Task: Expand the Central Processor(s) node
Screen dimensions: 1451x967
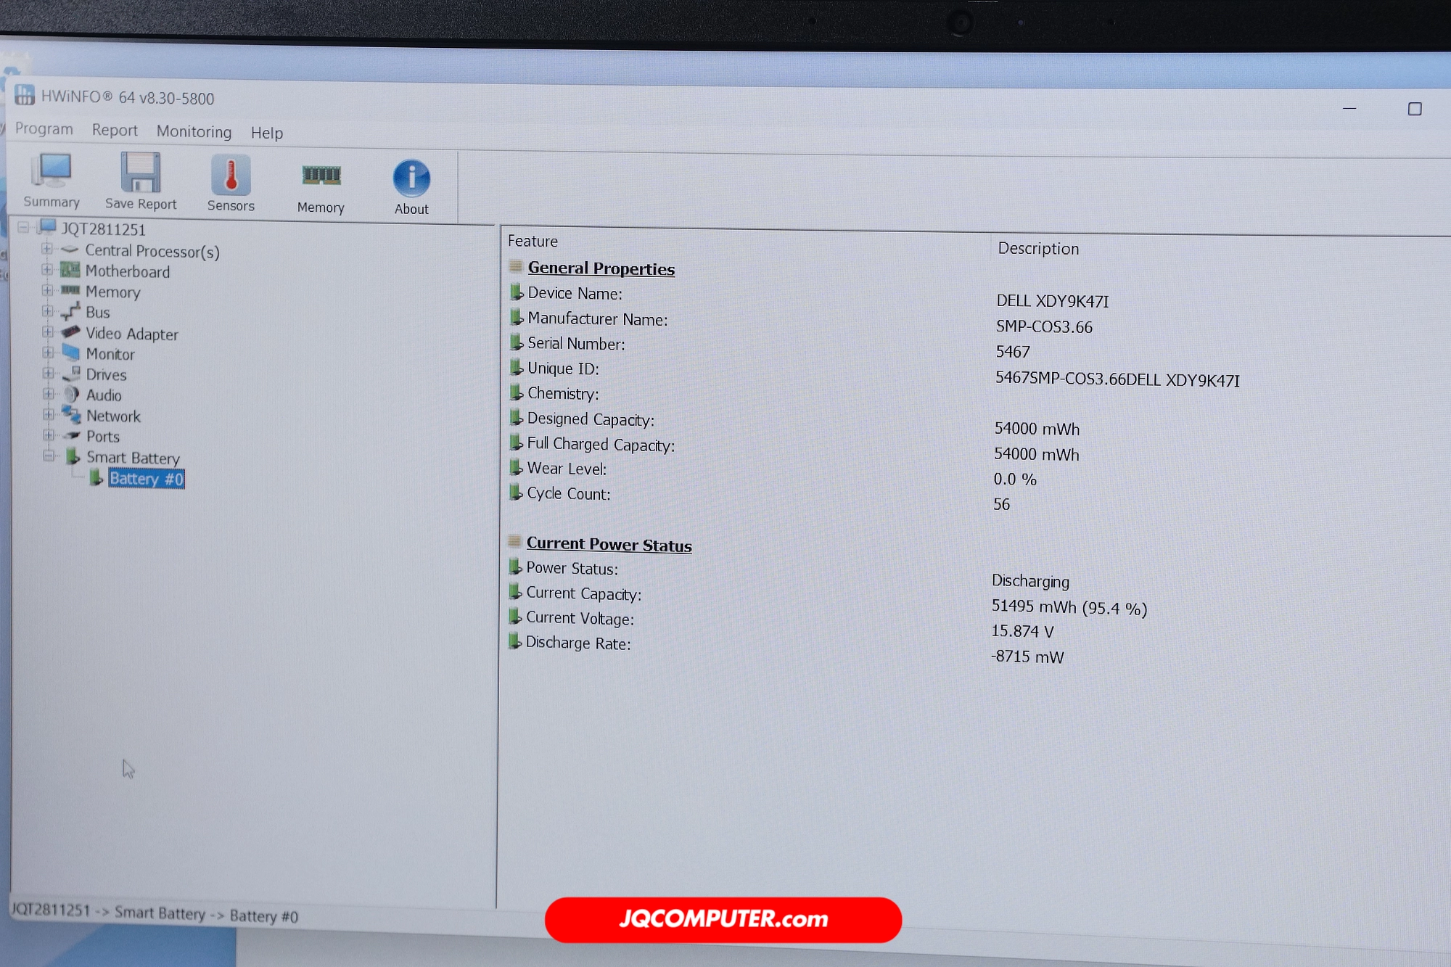Action: point(47,249)
